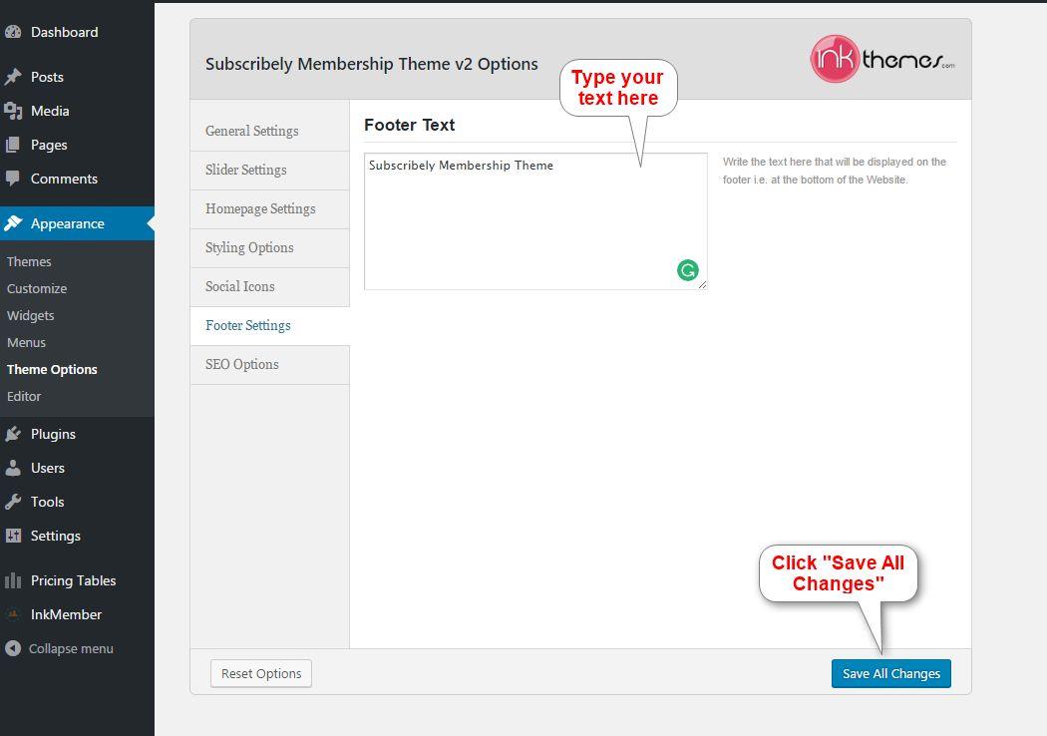Click the Save All Changes button

pos(890,673)
